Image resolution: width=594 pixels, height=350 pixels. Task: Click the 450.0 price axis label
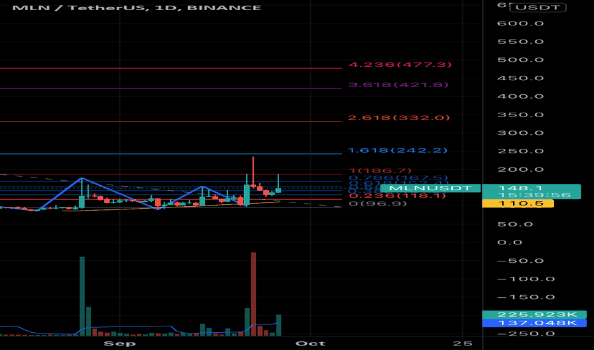[x=521, y=78]
